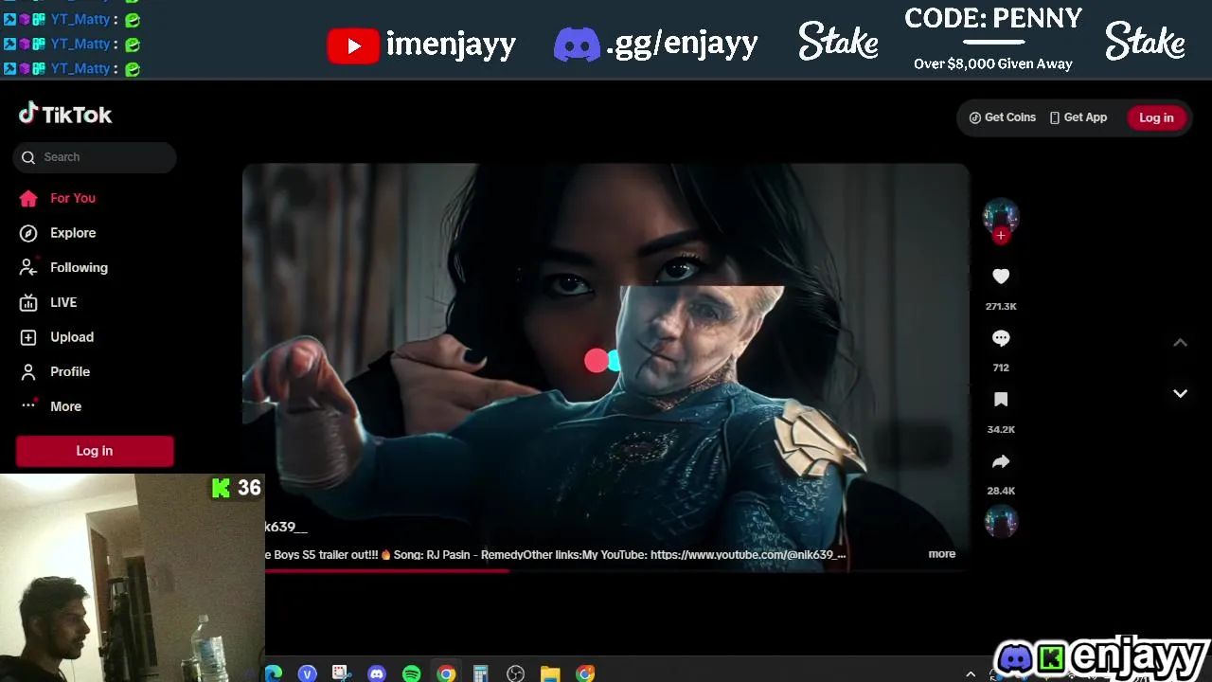Open the purple V app in the taskbar
The image size is (1212, 682).
coord(307,673)
